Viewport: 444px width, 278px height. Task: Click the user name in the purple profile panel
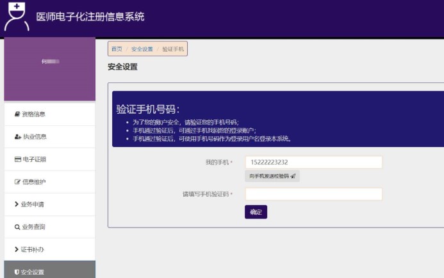pos(50,62)
